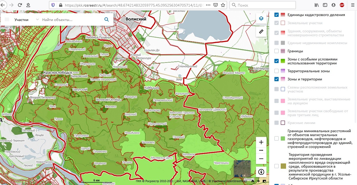Enable Территориальные зоны layer checkbox
The height and width of the screenshot is (185, 357).
277,71
